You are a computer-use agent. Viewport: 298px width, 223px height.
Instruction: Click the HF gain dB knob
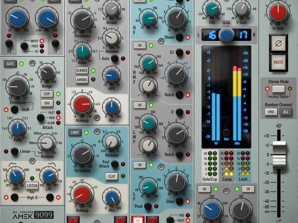[x=177, y=18]
